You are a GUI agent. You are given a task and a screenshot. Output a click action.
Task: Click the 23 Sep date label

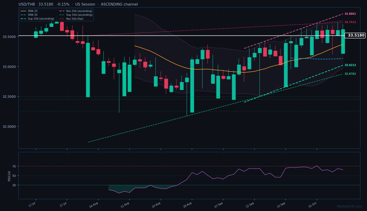281,205
